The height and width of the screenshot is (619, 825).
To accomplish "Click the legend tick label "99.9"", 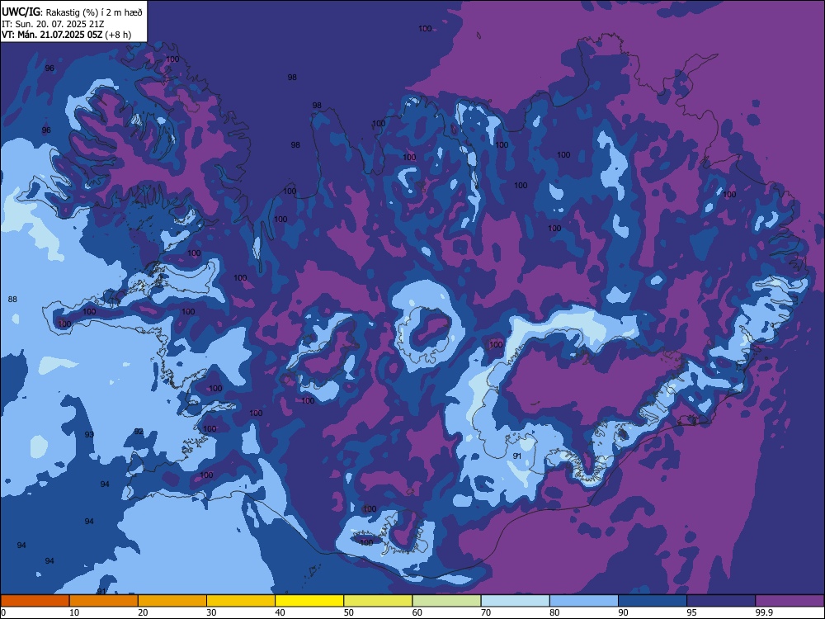I will click(763, 612).
